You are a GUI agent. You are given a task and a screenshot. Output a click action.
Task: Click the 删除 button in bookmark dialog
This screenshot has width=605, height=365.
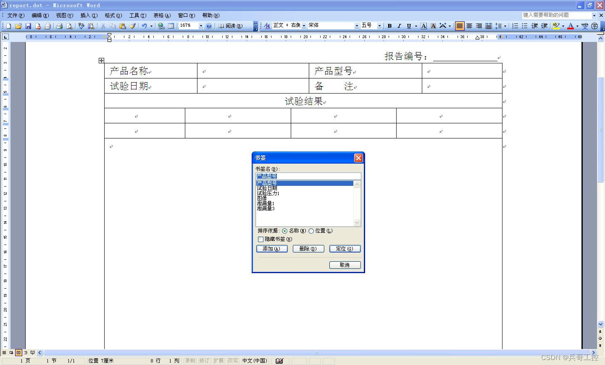(308, 249)
